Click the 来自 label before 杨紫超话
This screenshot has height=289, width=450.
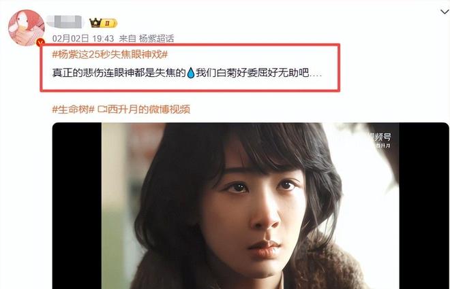click(x=127, y=38)
